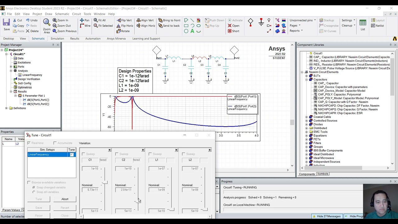The width and height of the screenshot is (398, 224).
Task: Open the List view icon
Action: click(363, 25)
